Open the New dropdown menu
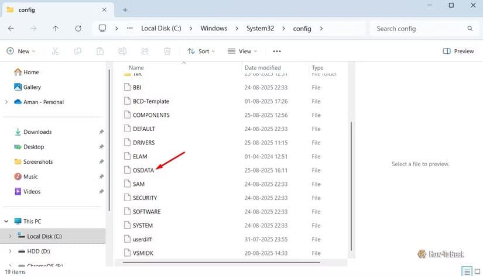This screenshot has width=483, height=276. click(x=20, y=51)
